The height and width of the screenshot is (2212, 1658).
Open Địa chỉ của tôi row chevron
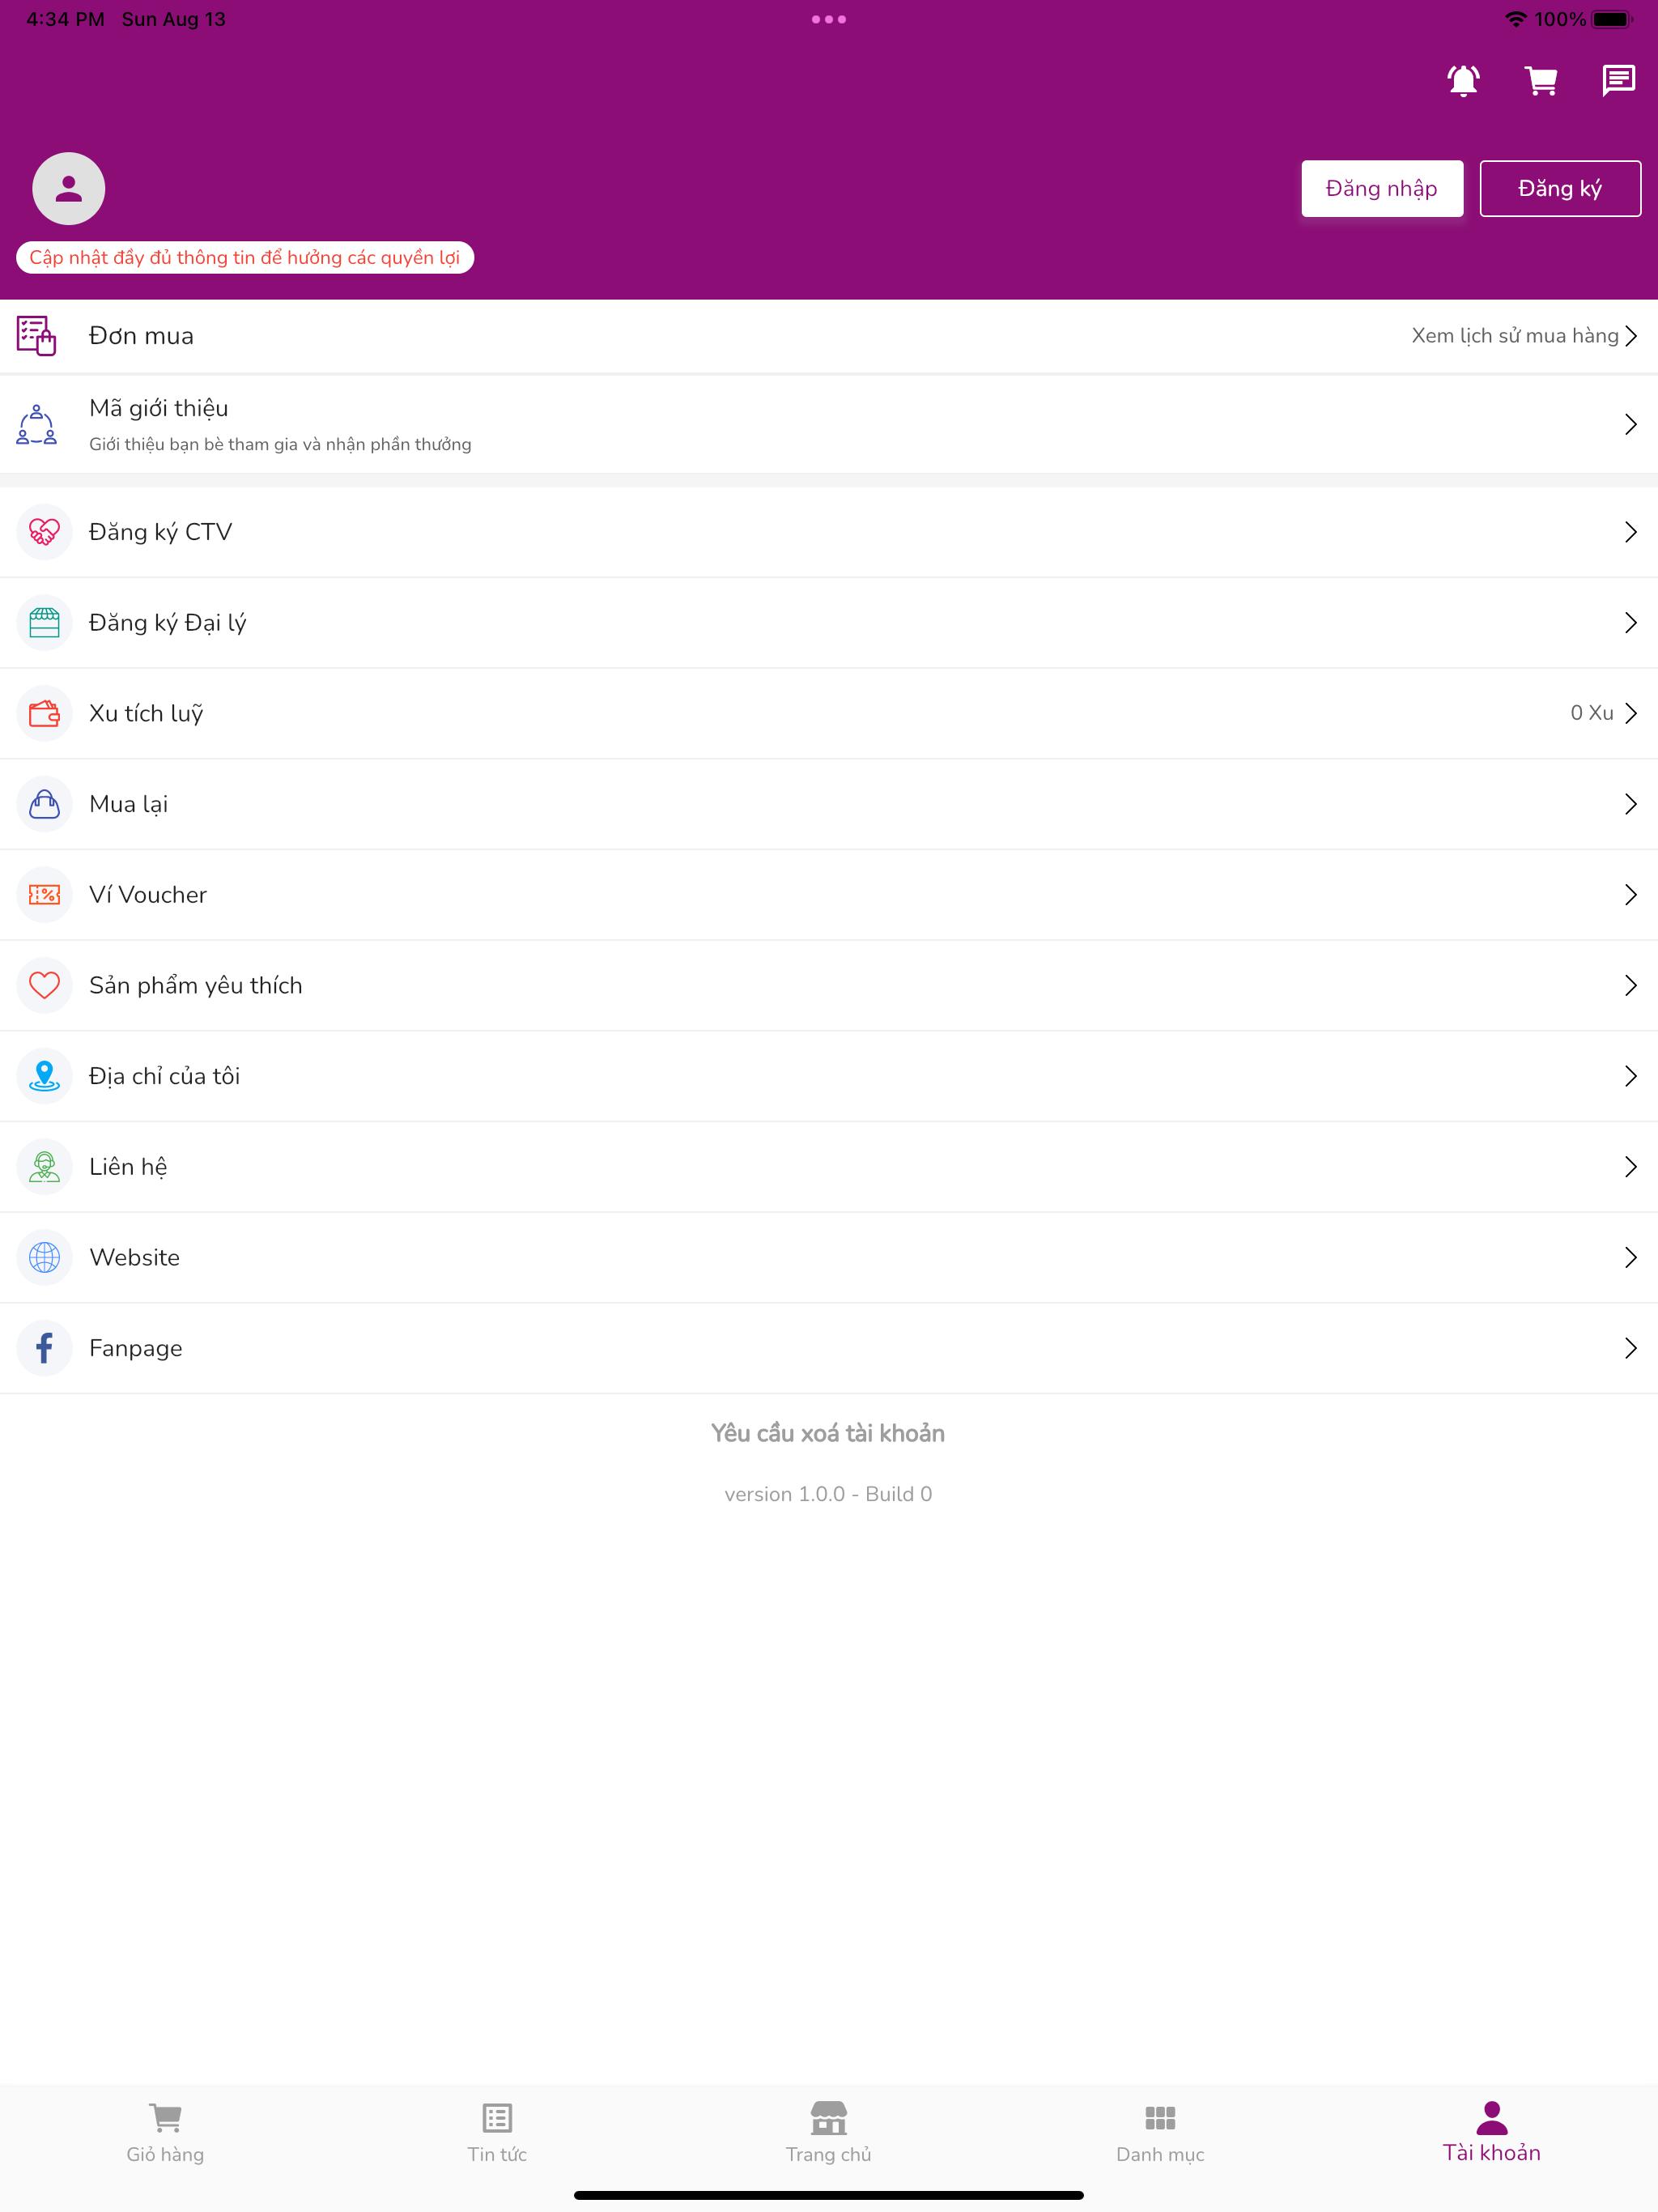click(x=1631, y=1076)
